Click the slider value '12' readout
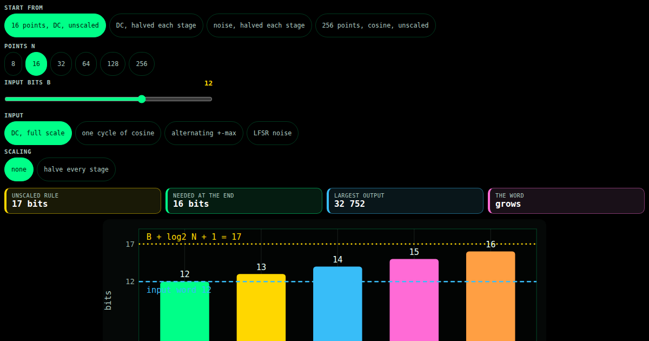The width and height of the screenshot is (649, 341). click(208, 83)
